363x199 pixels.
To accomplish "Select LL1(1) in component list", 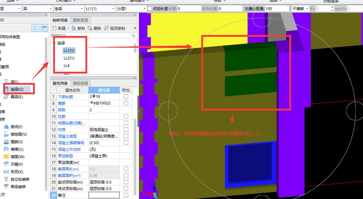I will pyautogui.click(x=69, y=50).
